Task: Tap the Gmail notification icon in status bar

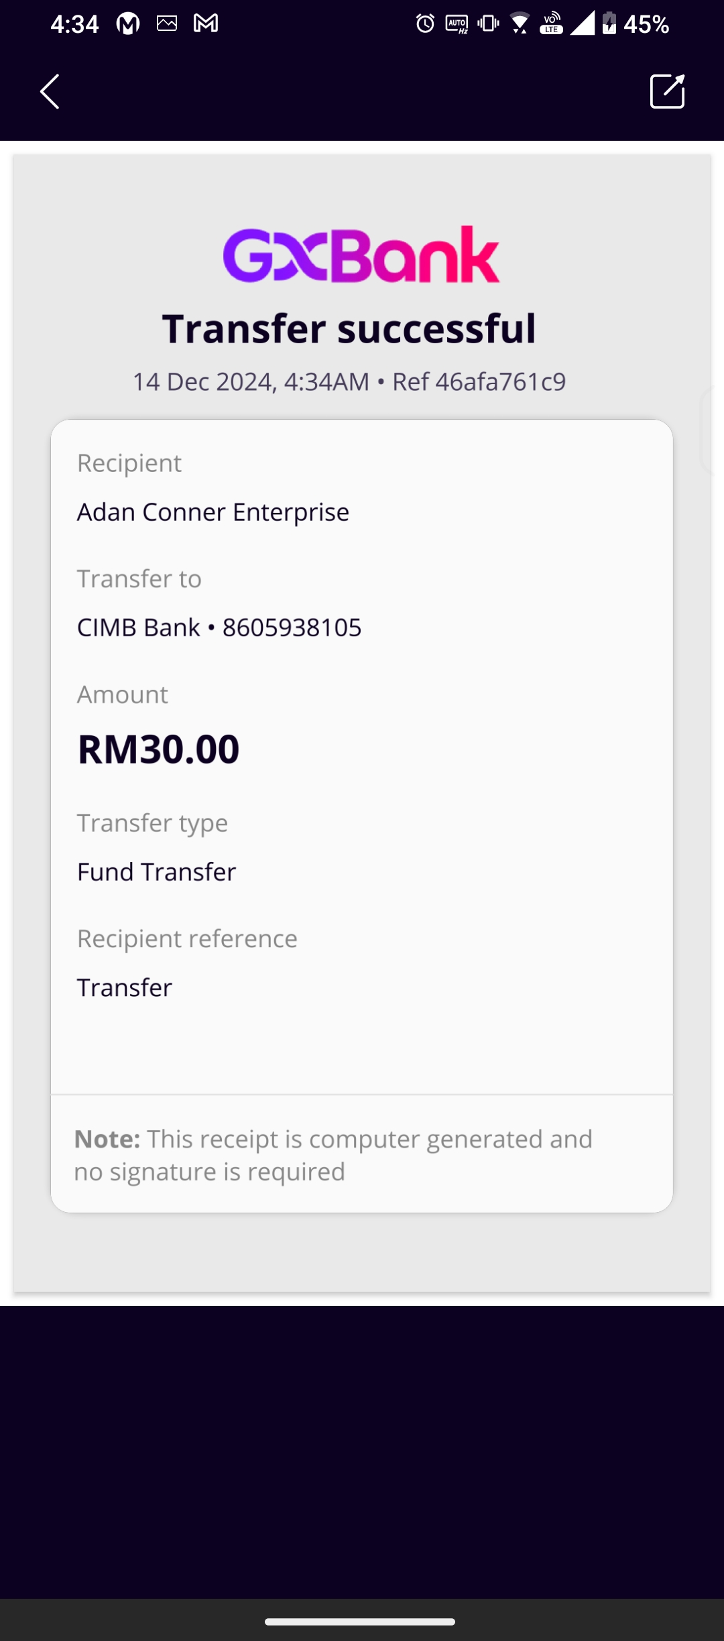Action: click(x=206, y=24)
